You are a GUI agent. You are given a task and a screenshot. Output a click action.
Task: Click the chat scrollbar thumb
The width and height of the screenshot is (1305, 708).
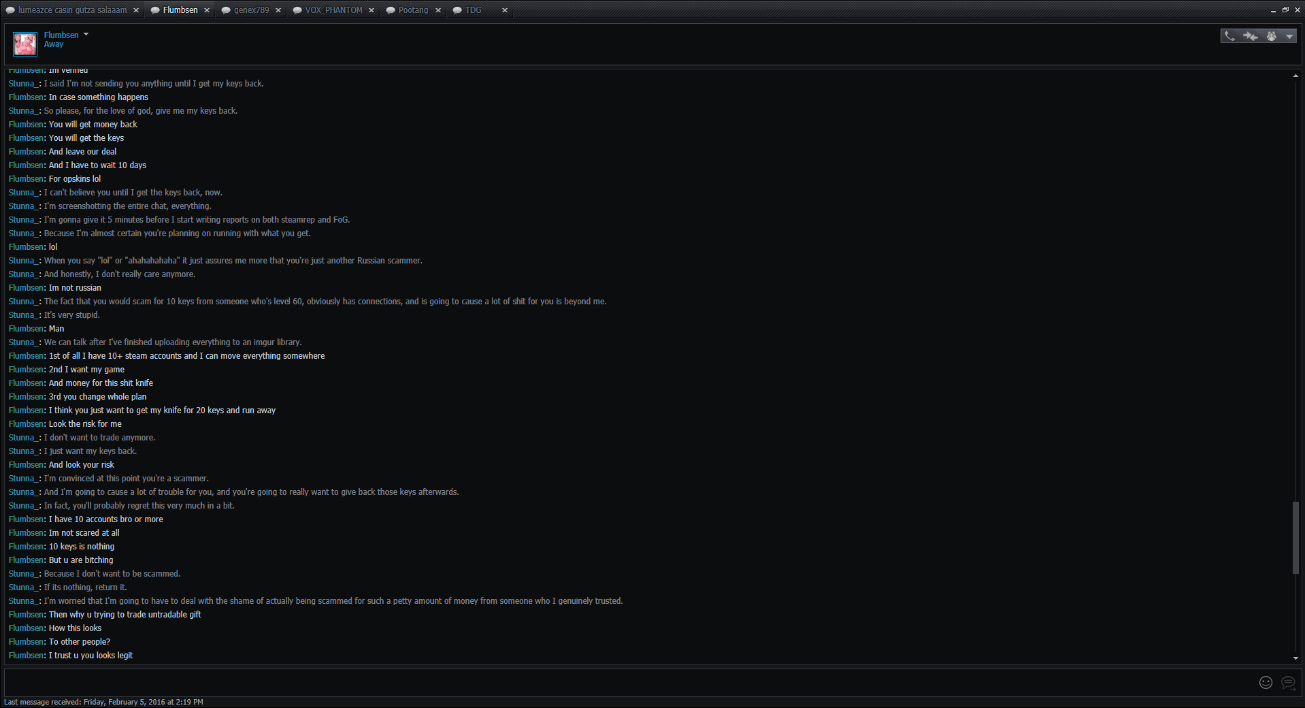pos(1295,538)
